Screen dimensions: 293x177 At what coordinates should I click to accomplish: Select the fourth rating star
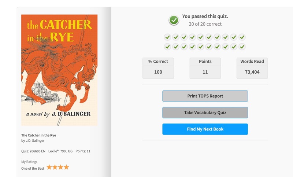pyautogui.click(x=66, y=167)
